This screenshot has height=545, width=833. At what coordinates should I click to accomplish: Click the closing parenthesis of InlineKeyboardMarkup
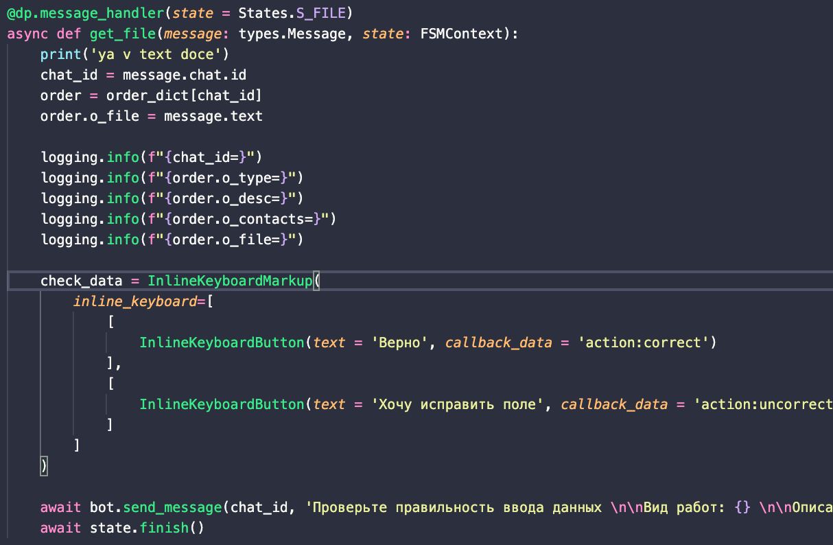[44, 466]
